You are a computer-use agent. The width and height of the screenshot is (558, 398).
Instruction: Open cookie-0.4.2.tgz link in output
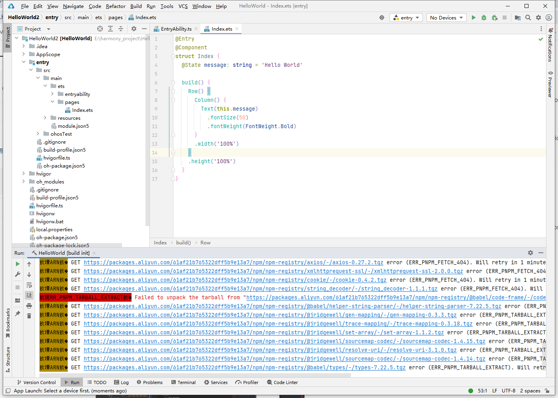[235, 280]
